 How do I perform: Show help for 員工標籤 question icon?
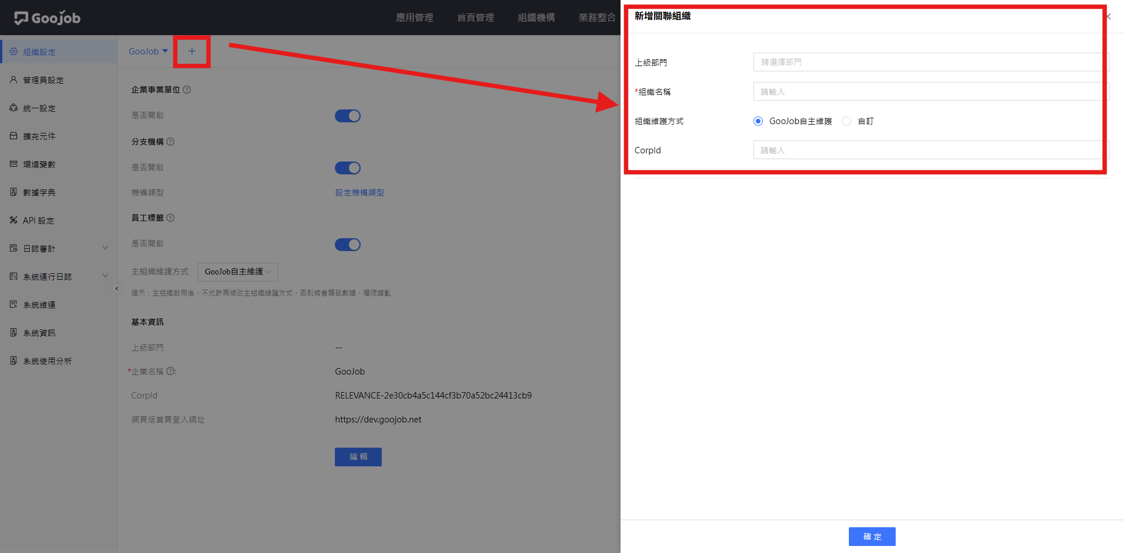(170, 218)
